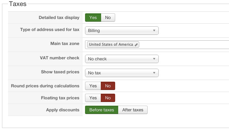
Task: Set Detailed tax display to Yes
Action: [93, 17]
